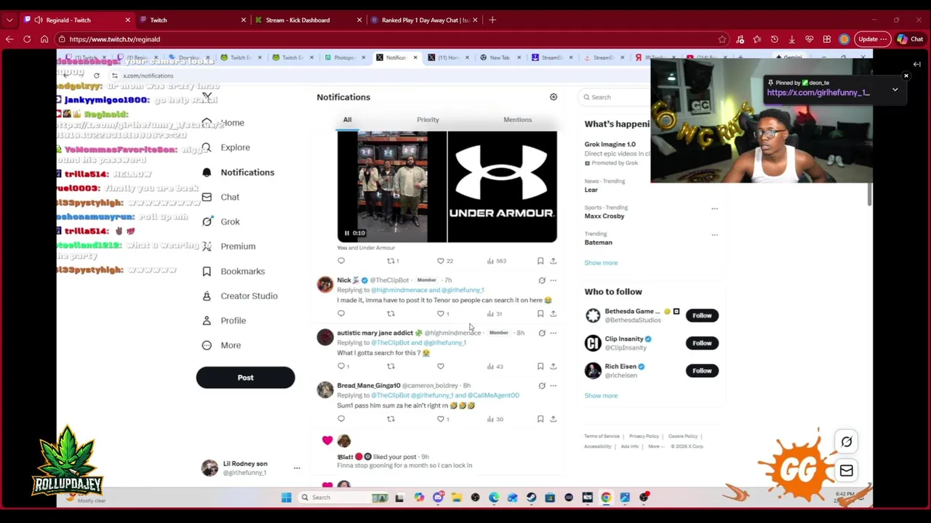Open Lil Rodney son account menu dots
The height and width of the screenshot is (523, 931).
click(297, 468)
